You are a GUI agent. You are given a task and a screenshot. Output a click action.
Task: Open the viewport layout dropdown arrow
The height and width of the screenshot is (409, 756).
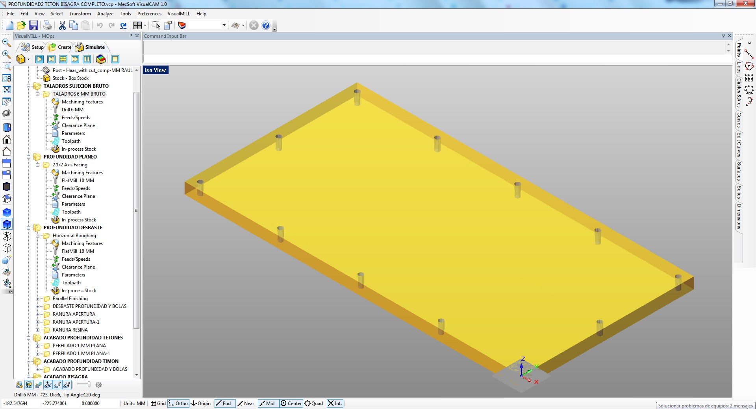pyautogui.click(x=145, y=26)
